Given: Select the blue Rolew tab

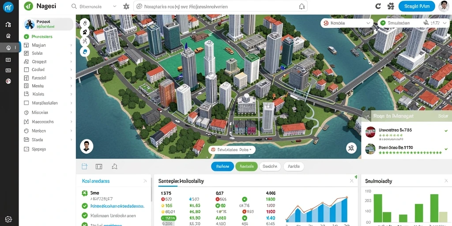Looking at the screenshot, I should tap(222, 166).
